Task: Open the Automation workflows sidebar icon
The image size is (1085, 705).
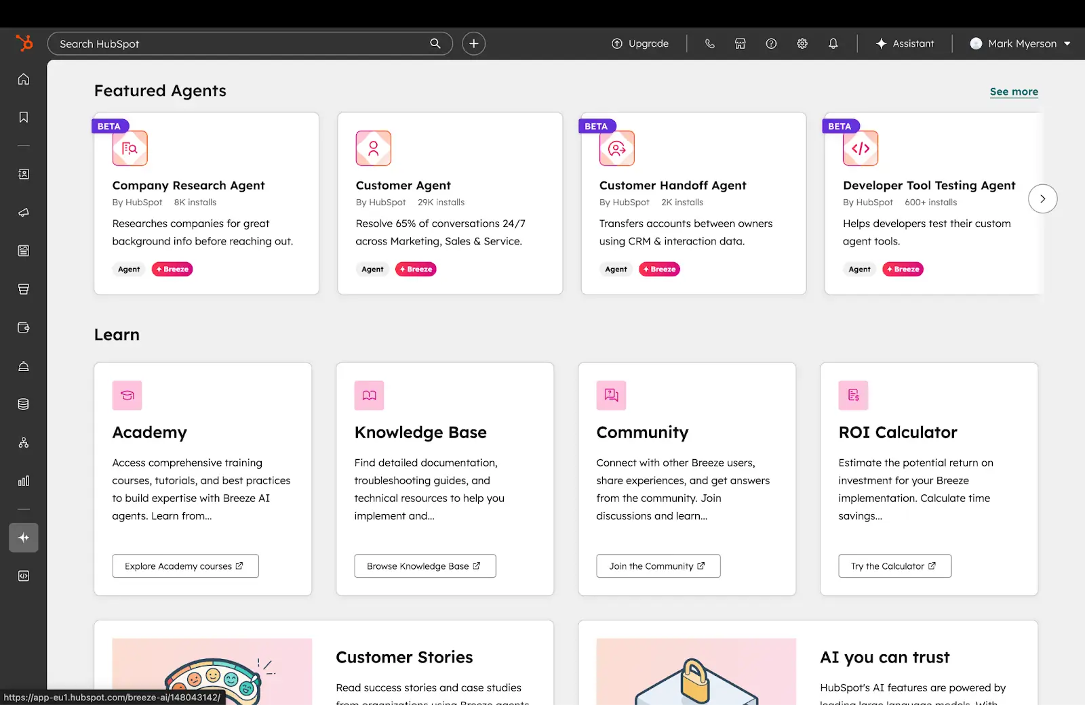Action: (24, 443)
